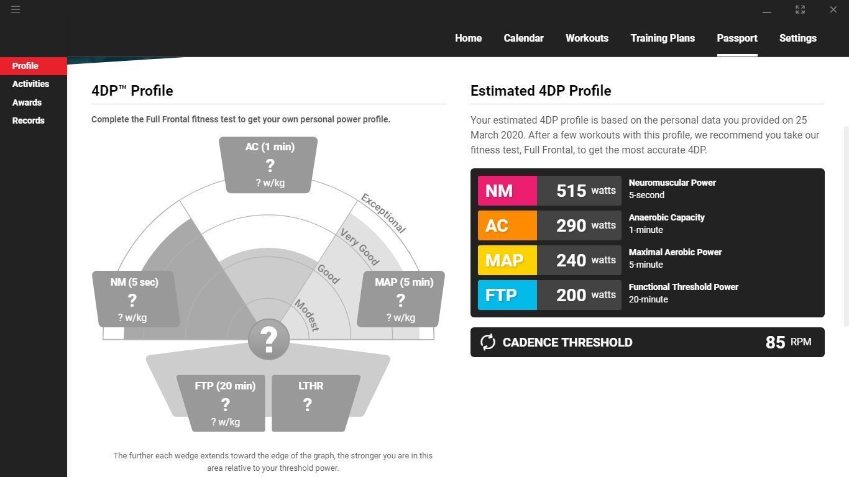Show Records in the sidebar
Screen dimensions: 849x477
click(x=28, y=120)
